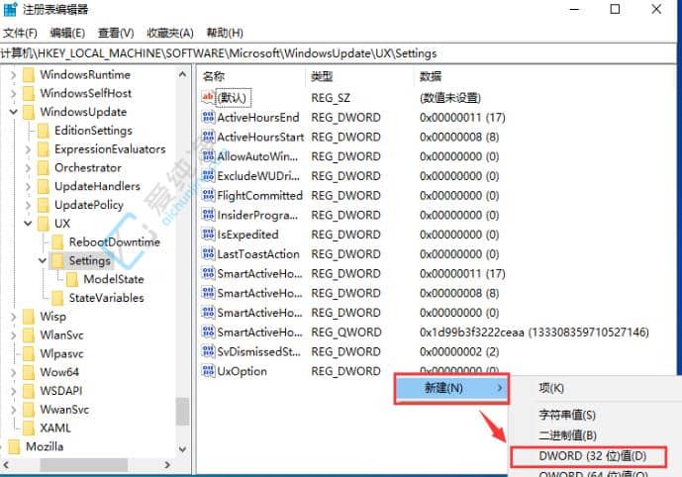Click tree pane scroll up arrow
682x477 pixels.
click(x=183, y=74)
